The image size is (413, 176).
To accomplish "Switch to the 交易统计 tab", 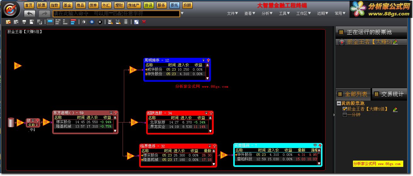I will click(x=389, y=94).
